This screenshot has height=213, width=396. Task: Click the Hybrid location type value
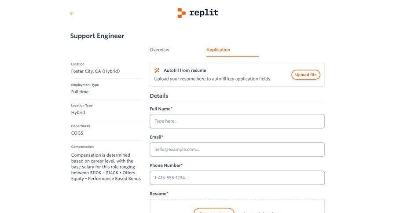tap(78, 112)
